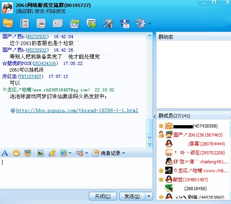Screen dimensions: 231x204
Task: Open the font formatting A icon
Action: pyautogui.click(x=5, y=153)
